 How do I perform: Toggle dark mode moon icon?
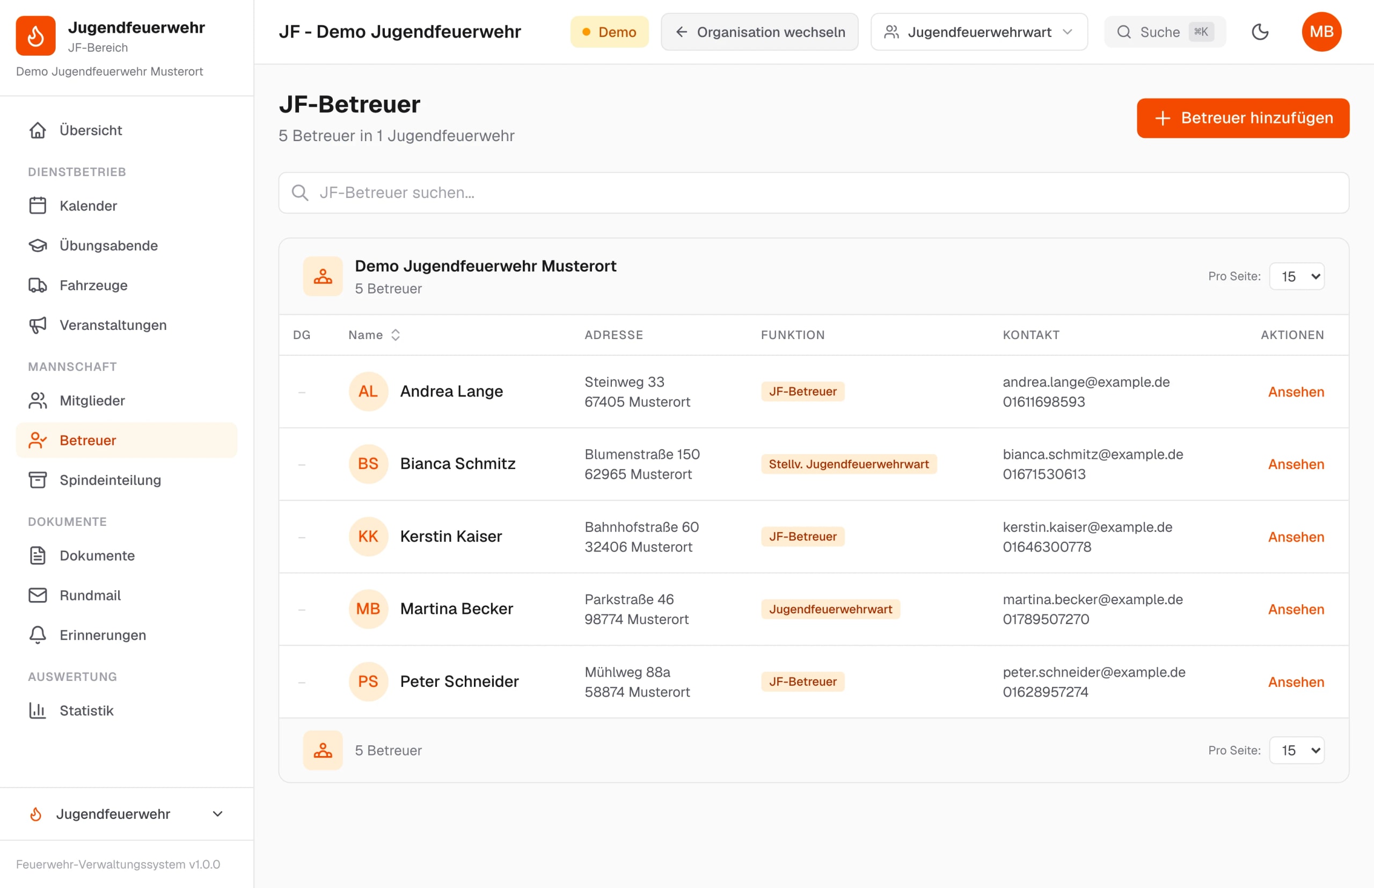(1260, 32)
